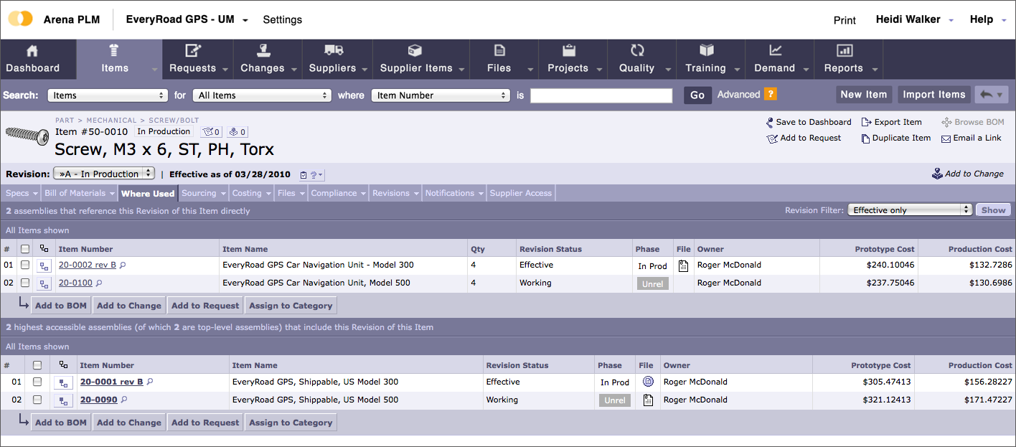Click Add to Request near Save to Dashboard
Viewport: 1016px width, 447px height.
pos(804,138)
